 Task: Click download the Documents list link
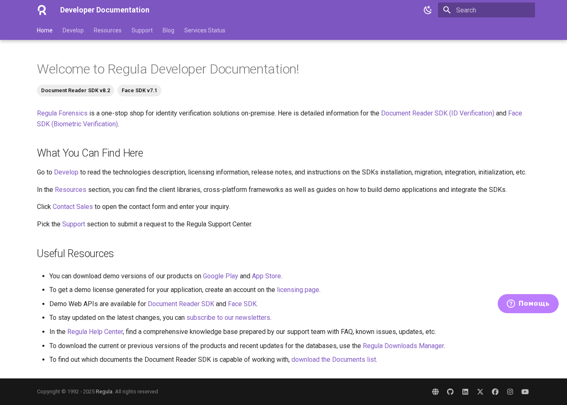[334, 359]
